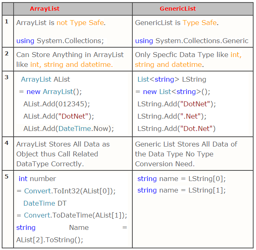Click the orange "not Type Safe" text
The width and height of the screenshot is (256, 250).
(80, 23)
